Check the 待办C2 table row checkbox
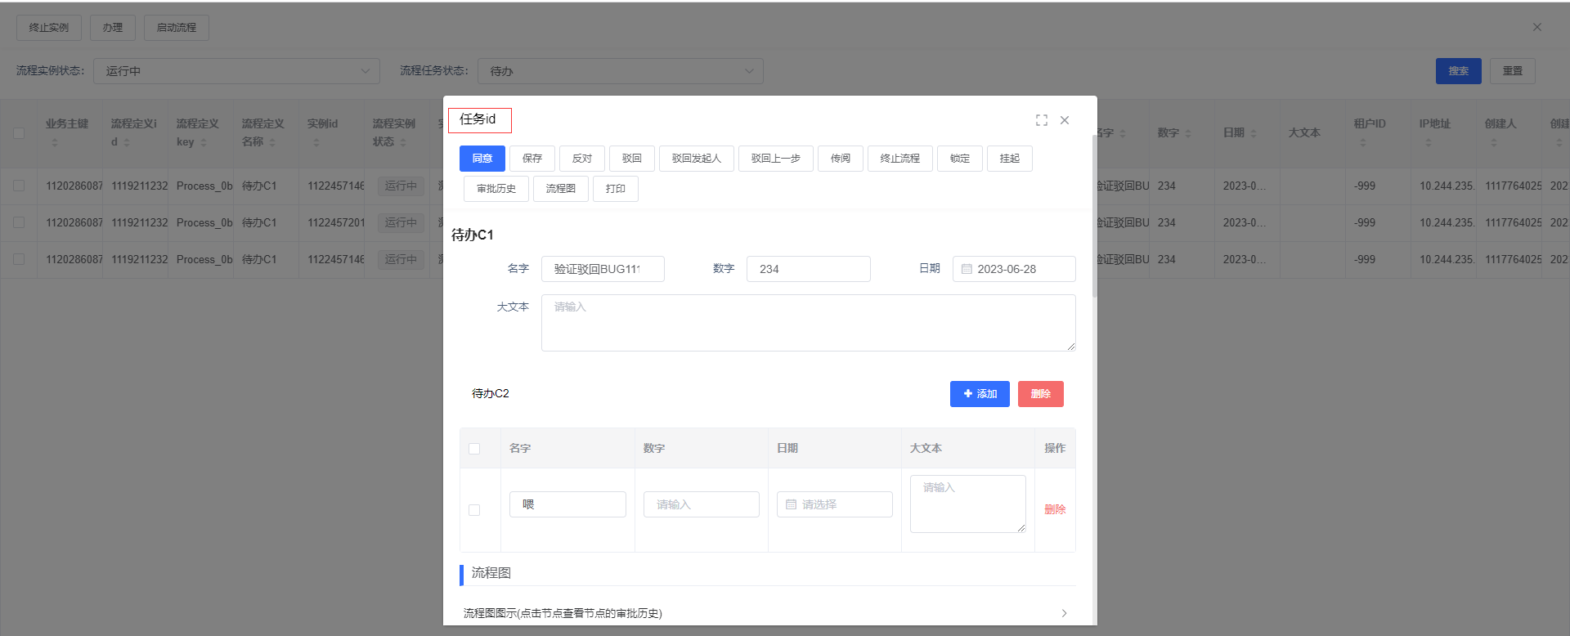 click(x=474, y=510)
